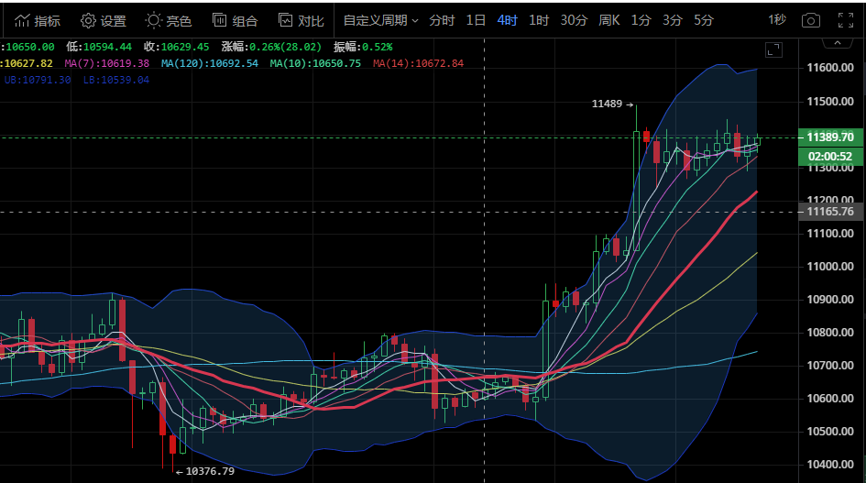This screenshot has width=866, height=483.
Task: Select the 1时 one-hour period
Action: coord(539,20)
